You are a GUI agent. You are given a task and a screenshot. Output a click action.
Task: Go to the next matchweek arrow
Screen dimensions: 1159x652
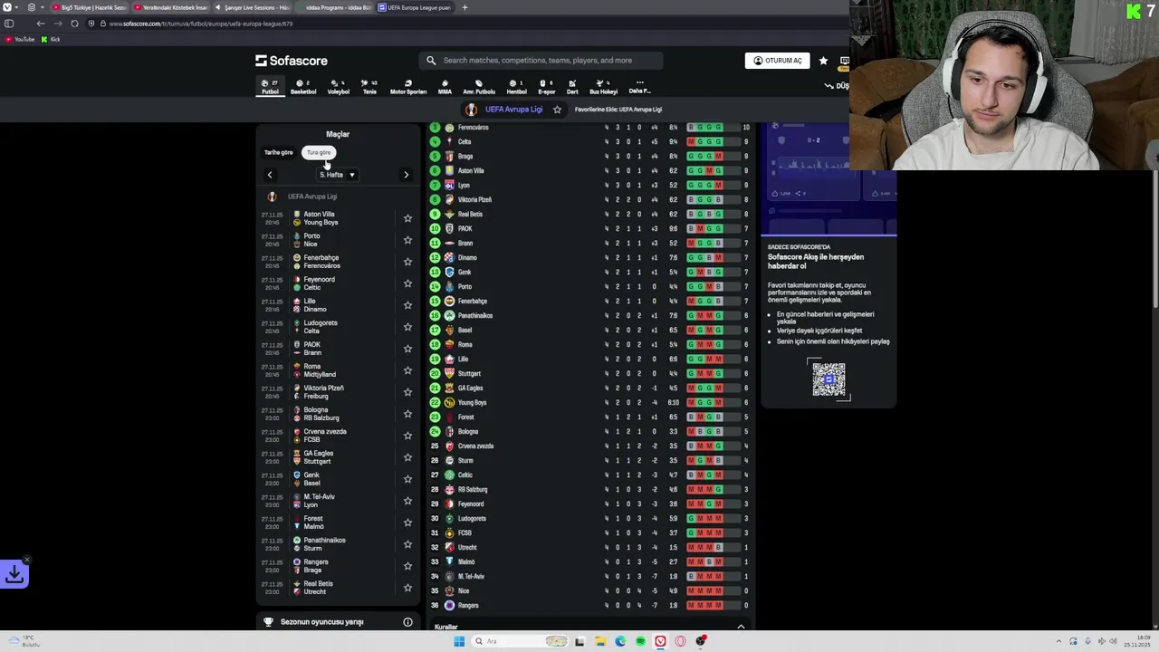406,175
